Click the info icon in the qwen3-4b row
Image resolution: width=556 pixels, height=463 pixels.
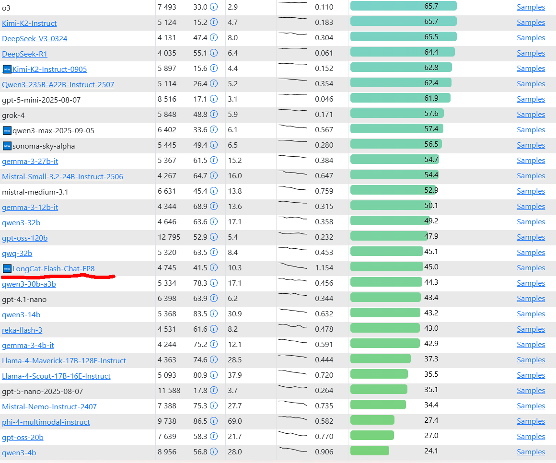click(x=213, y=451)
